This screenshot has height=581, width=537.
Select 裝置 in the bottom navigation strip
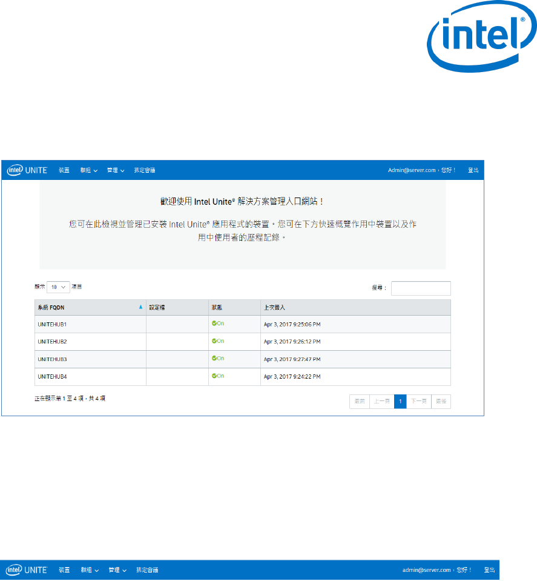pos(64,570)
